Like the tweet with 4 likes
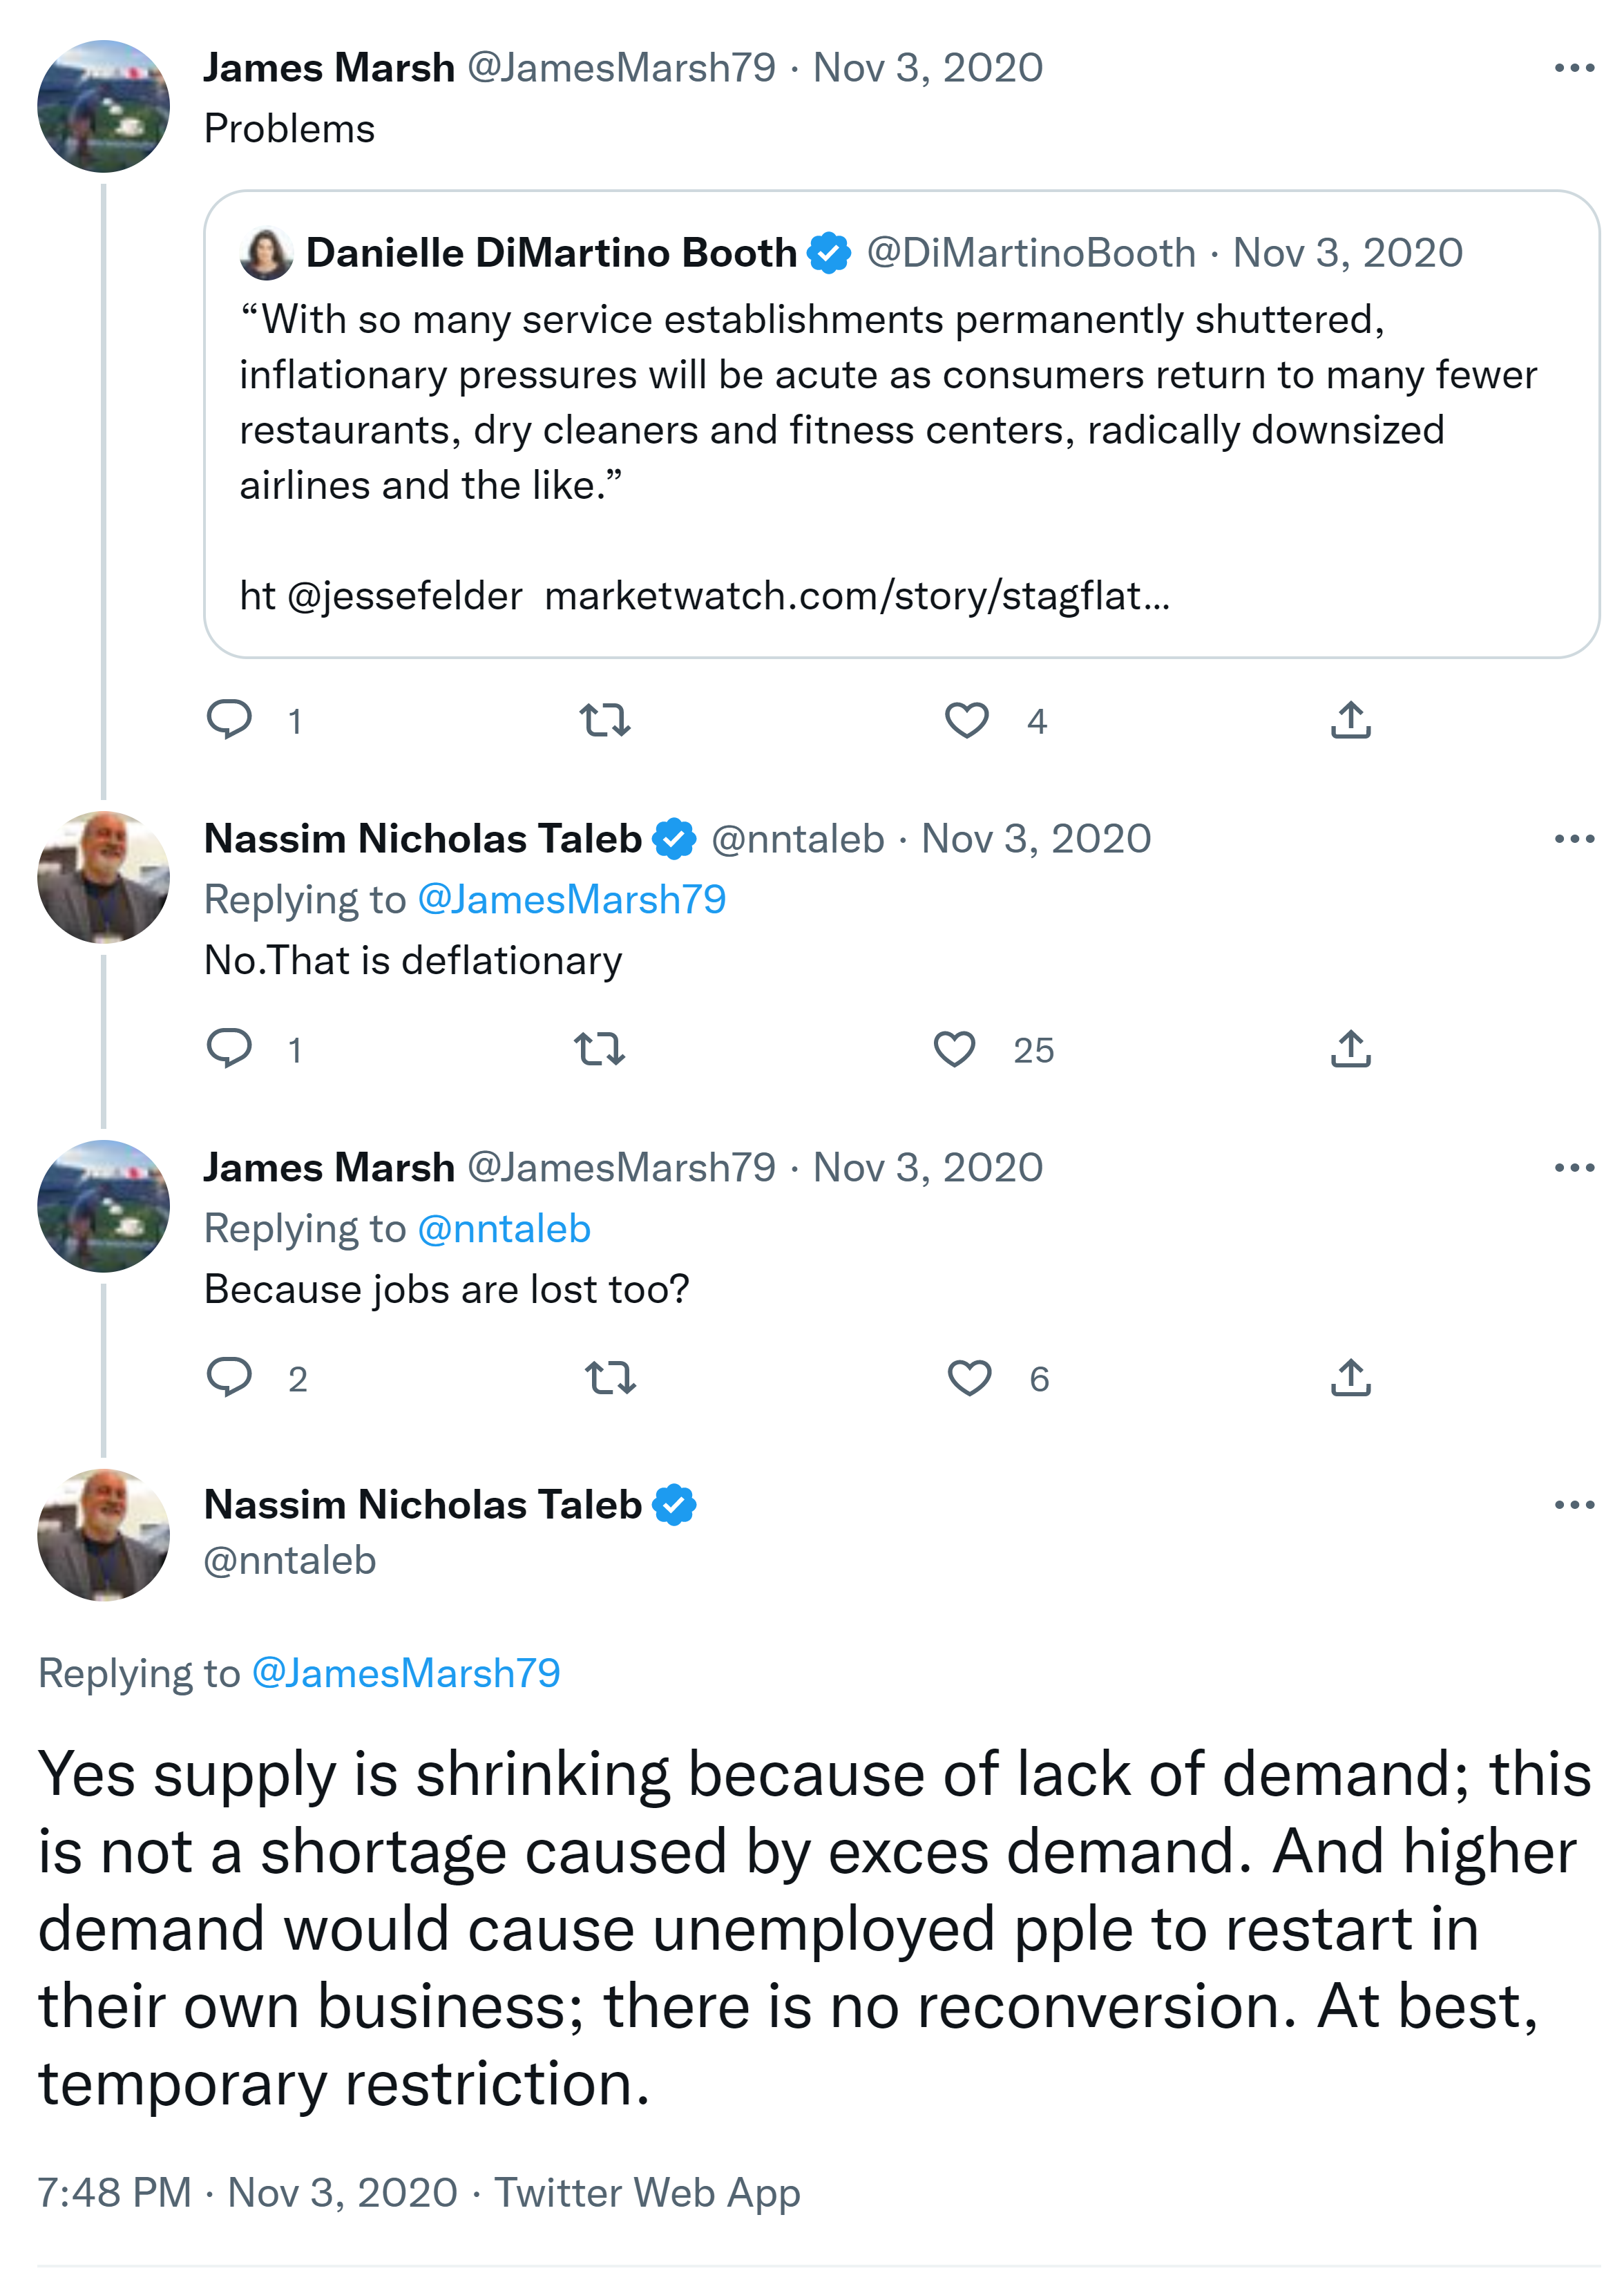This screenshot has height=2282, width=1624. pyautogui.click(x=966, y=720)
